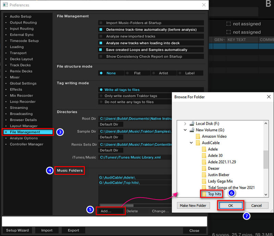Toggle Save created Loops and Samples automatically
This screenshot has height=236, width=274.
pos(101,50)
